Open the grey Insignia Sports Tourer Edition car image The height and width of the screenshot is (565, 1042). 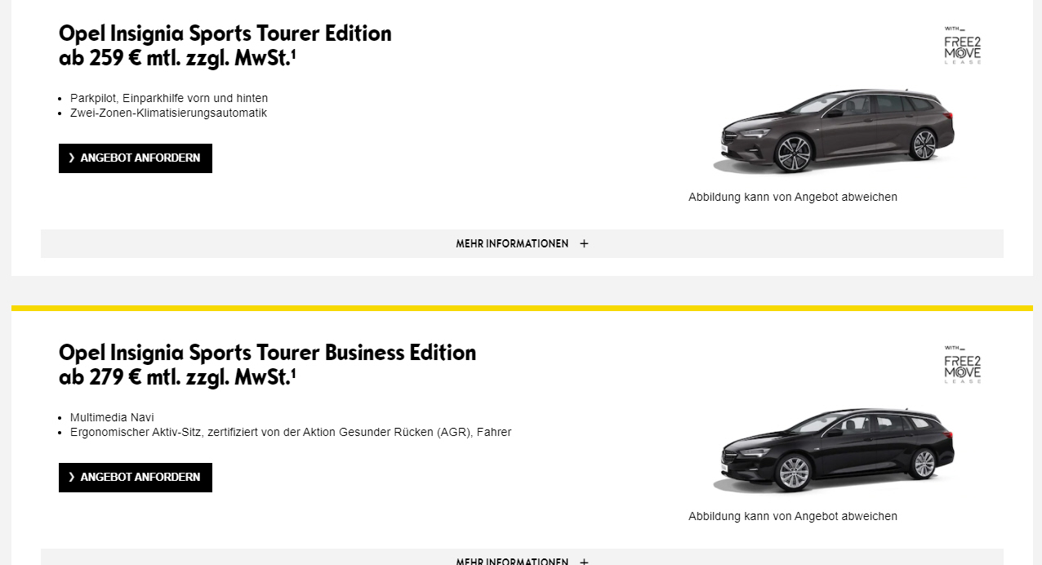[x=834, y=131]
